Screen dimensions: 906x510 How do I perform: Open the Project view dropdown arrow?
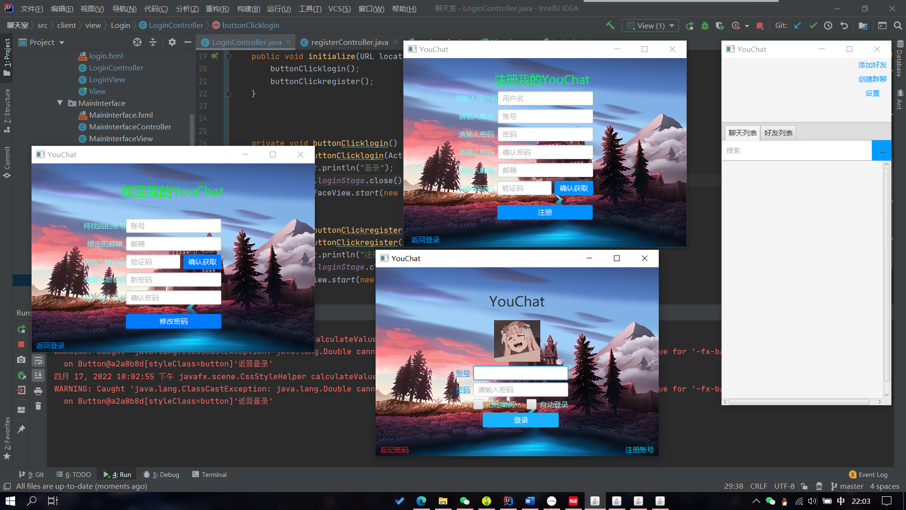(62, 42)
